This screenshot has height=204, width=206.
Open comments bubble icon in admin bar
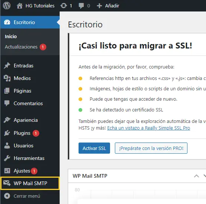(x=81, y=6)
